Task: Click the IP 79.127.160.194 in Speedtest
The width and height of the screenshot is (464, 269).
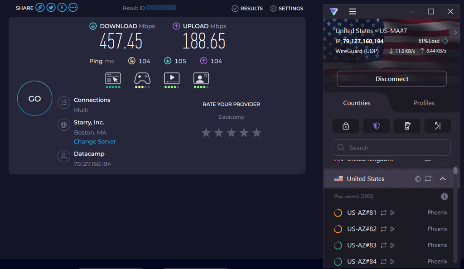Action: [92, 164]
